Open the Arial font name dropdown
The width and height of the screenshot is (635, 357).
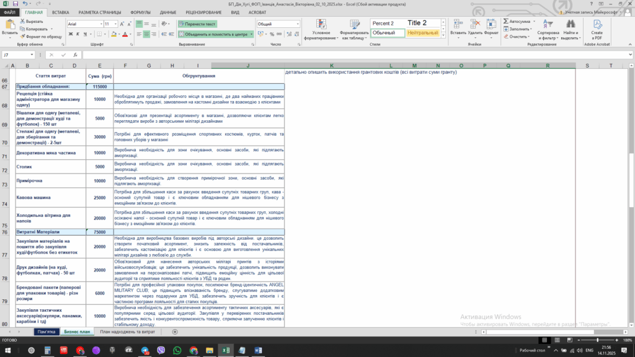pyautogui.click(x=99, y=24)
